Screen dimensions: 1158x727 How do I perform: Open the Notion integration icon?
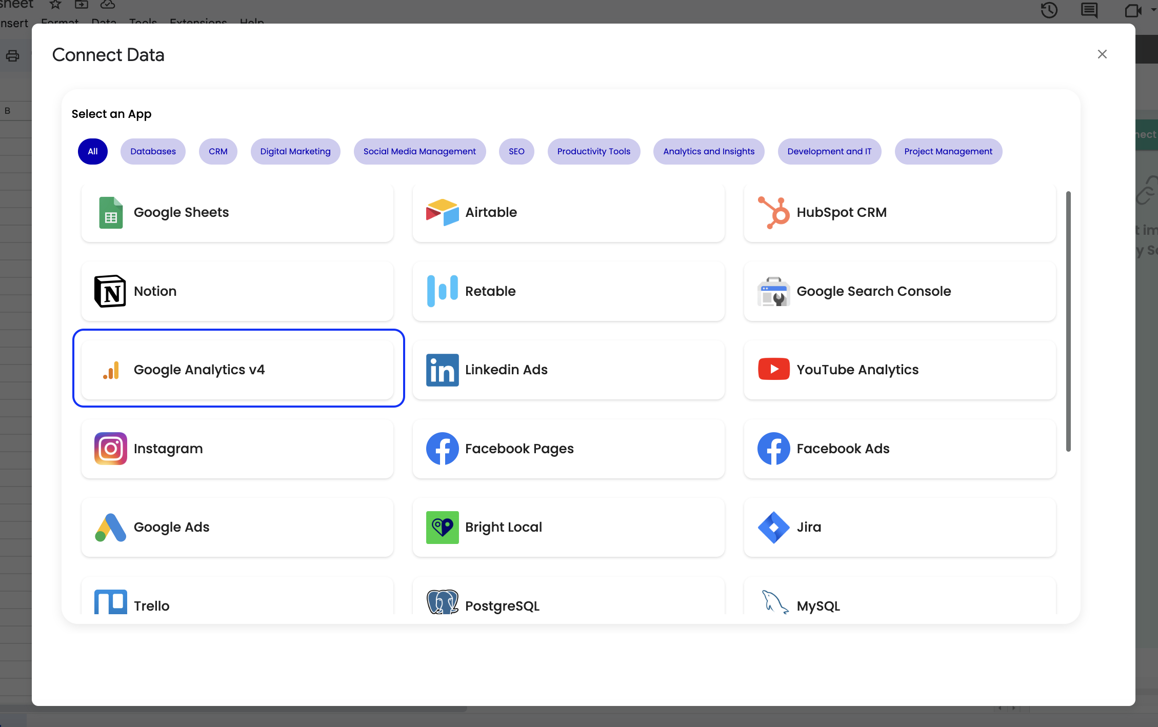tap(110, 291)
